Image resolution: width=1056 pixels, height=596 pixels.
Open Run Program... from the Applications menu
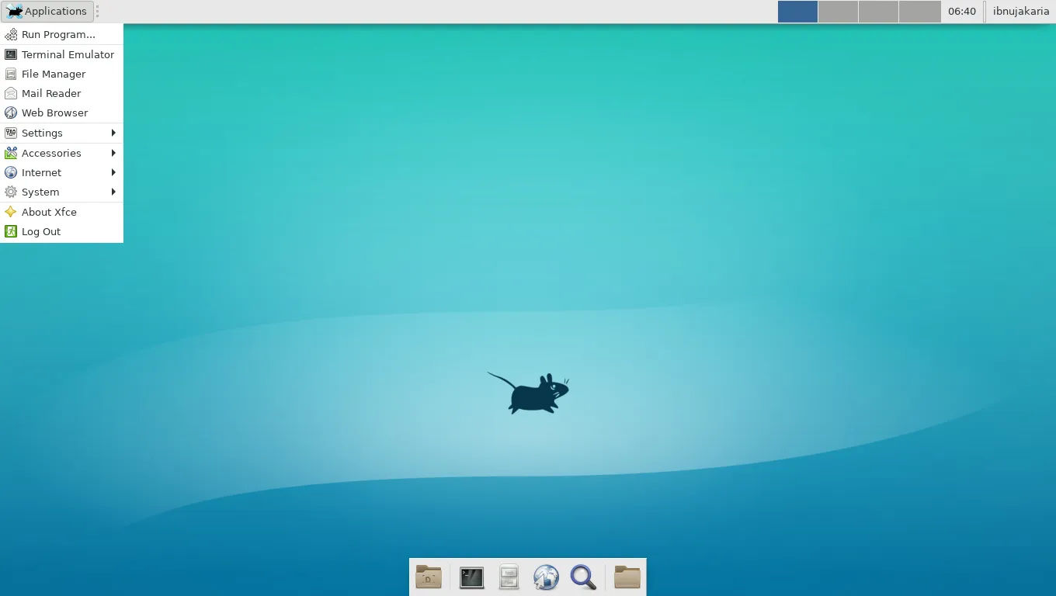point(61,35)
